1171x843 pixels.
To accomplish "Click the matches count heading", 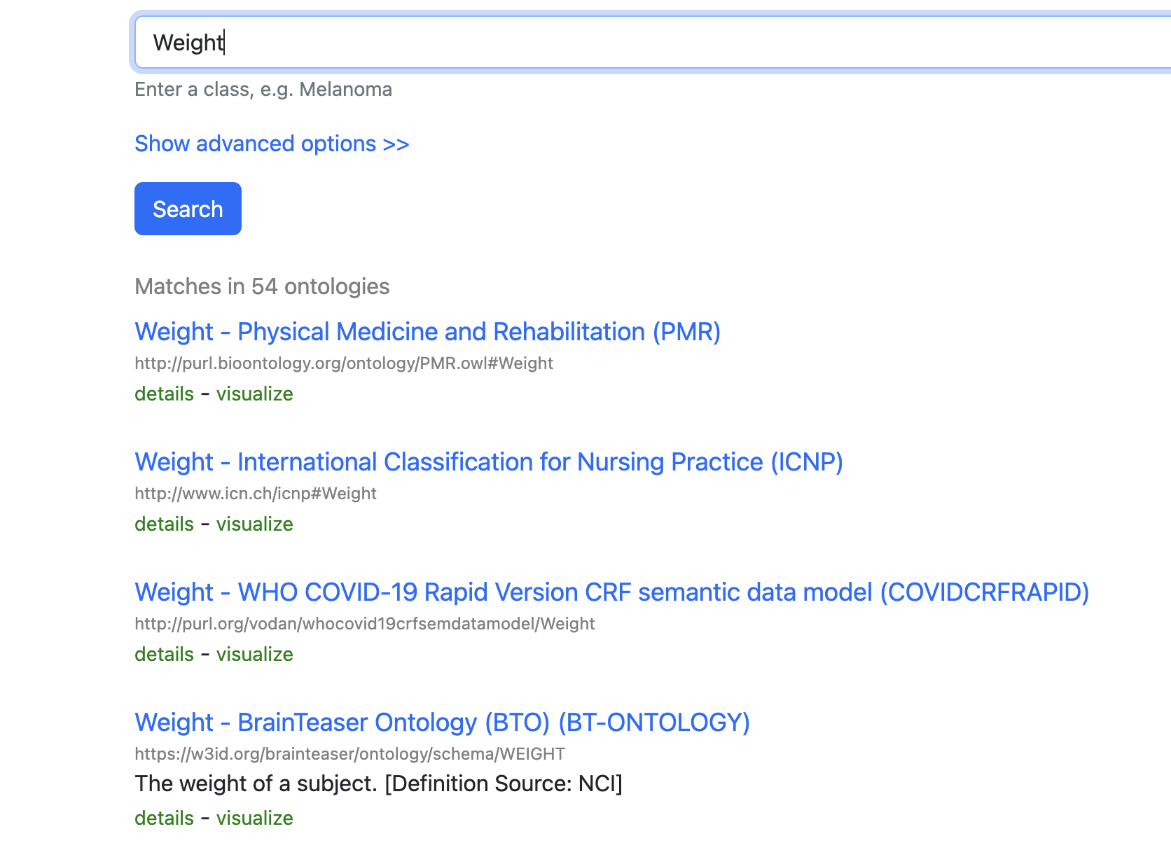I will click(x=262, y=286).
